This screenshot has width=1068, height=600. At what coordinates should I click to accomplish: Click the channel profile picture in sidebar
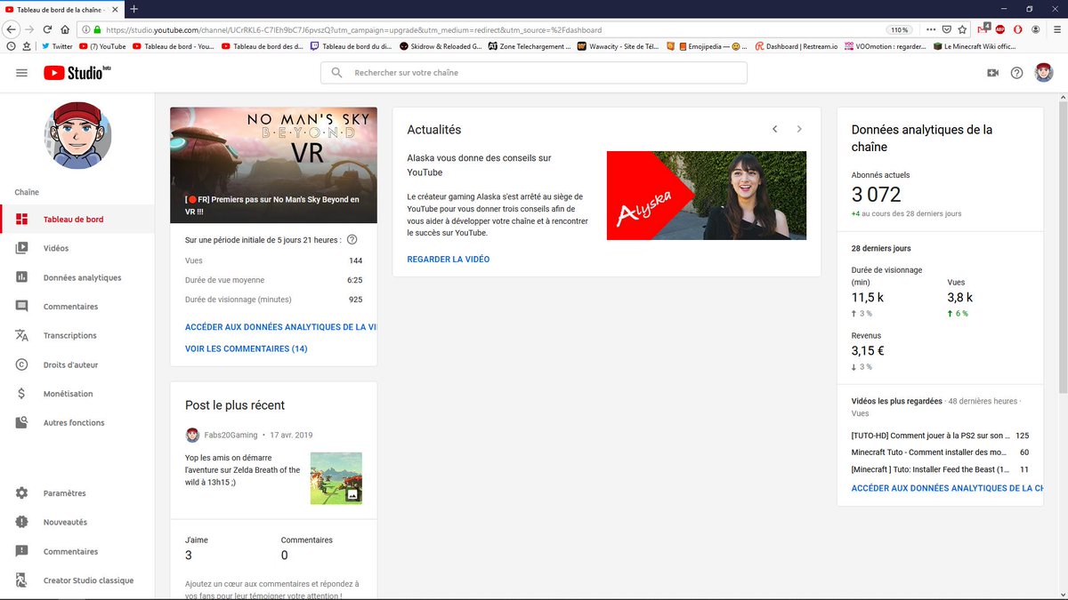tap(77, 135)
